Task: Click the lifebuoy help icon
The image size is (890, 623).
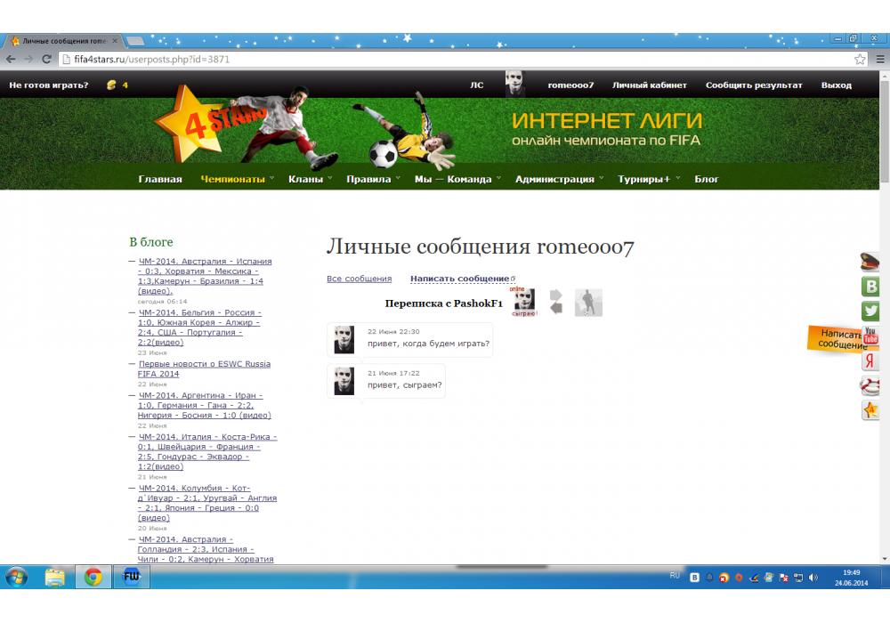Action: pos(870,385)
